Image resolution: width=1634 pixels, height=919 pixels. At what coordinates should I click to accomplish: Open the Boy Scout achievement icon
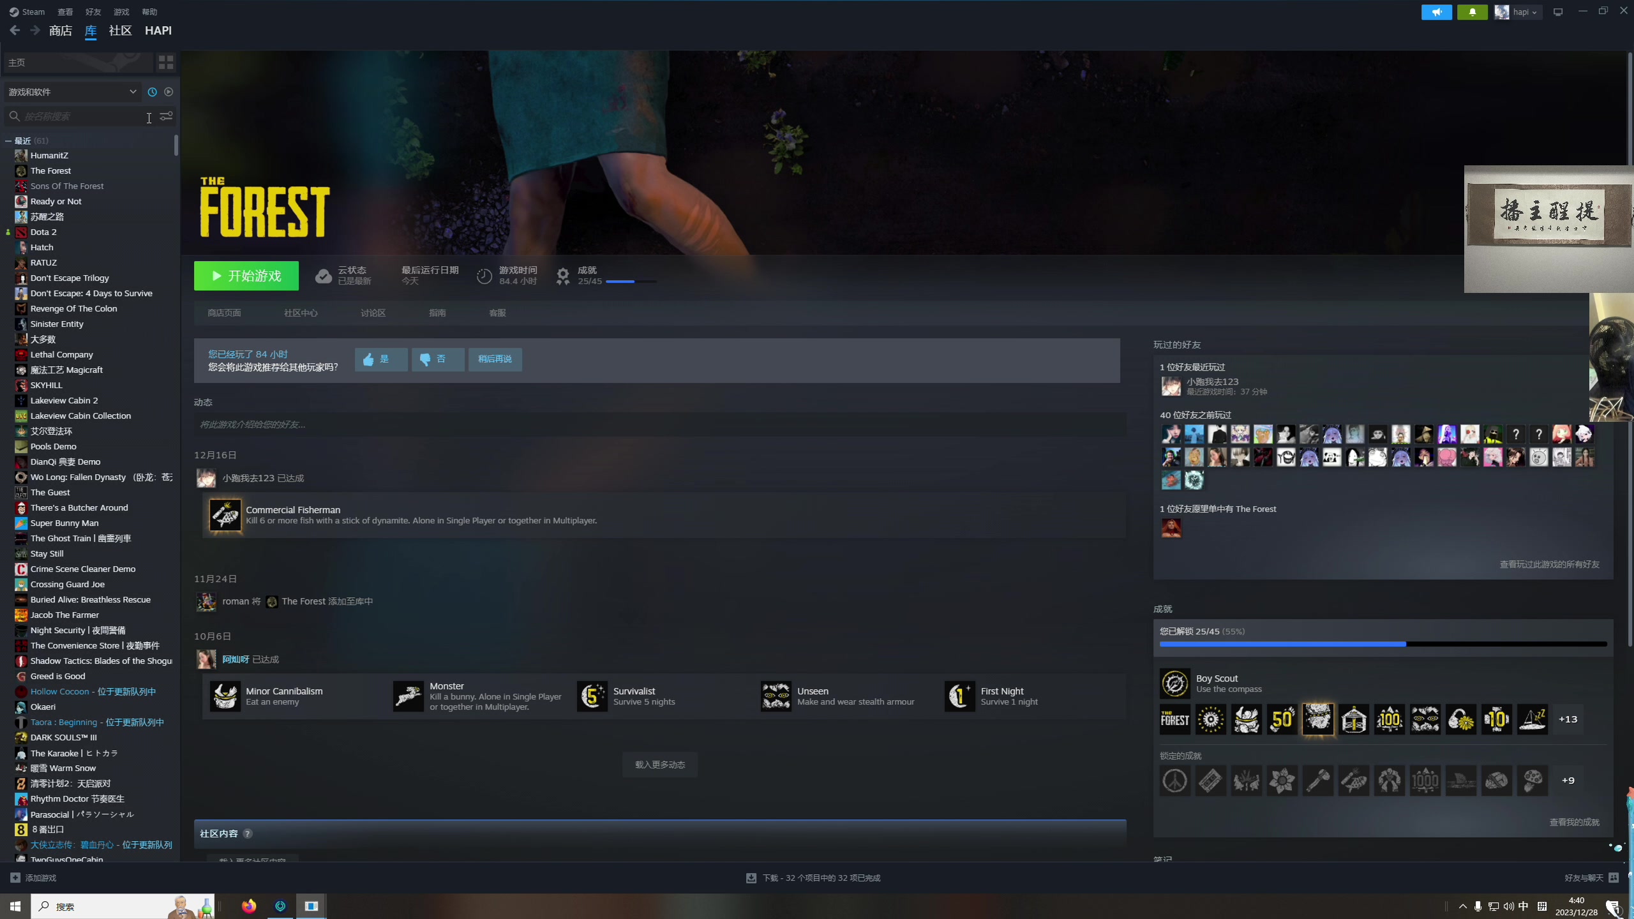[x=1174, y=684]
